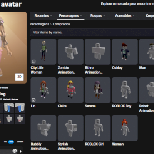Screen dimensions: 154x154
Task: Click the 'Oakley' name label
Action: 117,68
